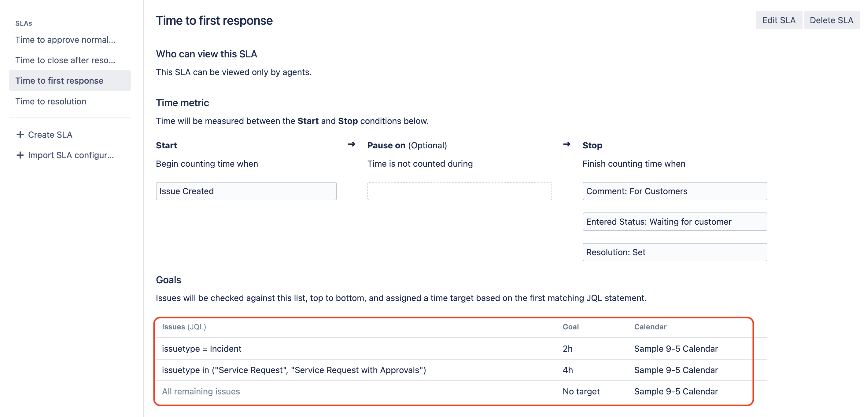The height and width of the screenshot is (417, 867).
Task: Click the plus icon beside Import SLA configuration
Action: pos(20,155)
